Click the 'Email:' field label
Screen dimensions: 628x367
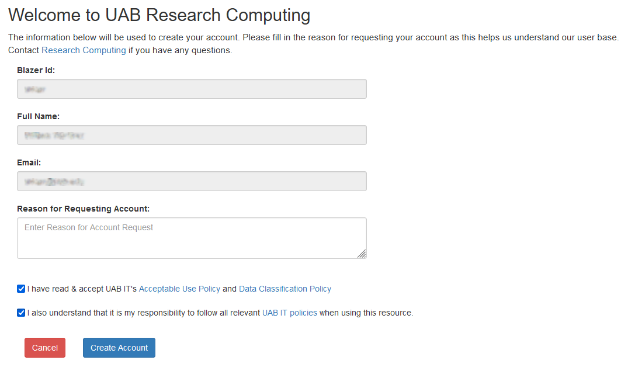(x=29, y=162)
